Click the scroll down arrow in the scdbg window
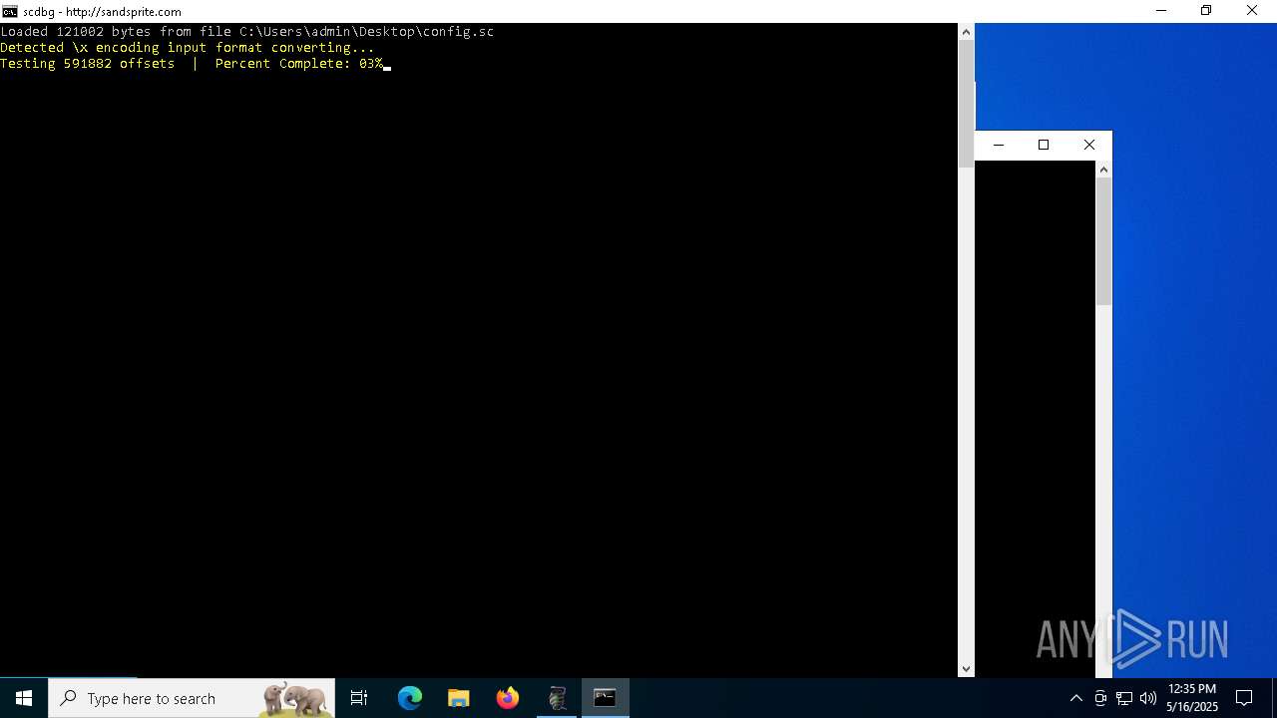 coord(966,669)
